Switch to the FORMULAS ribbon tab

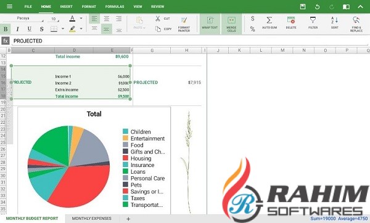pyautogui.click(x=115, y=7)
